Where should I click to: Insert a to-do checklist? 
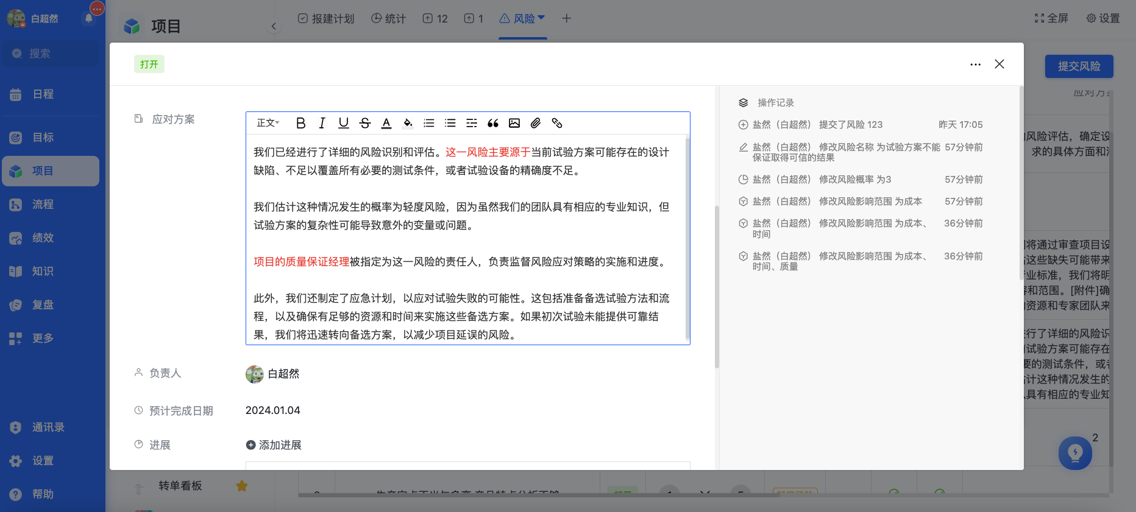click(x=472, y=123)
